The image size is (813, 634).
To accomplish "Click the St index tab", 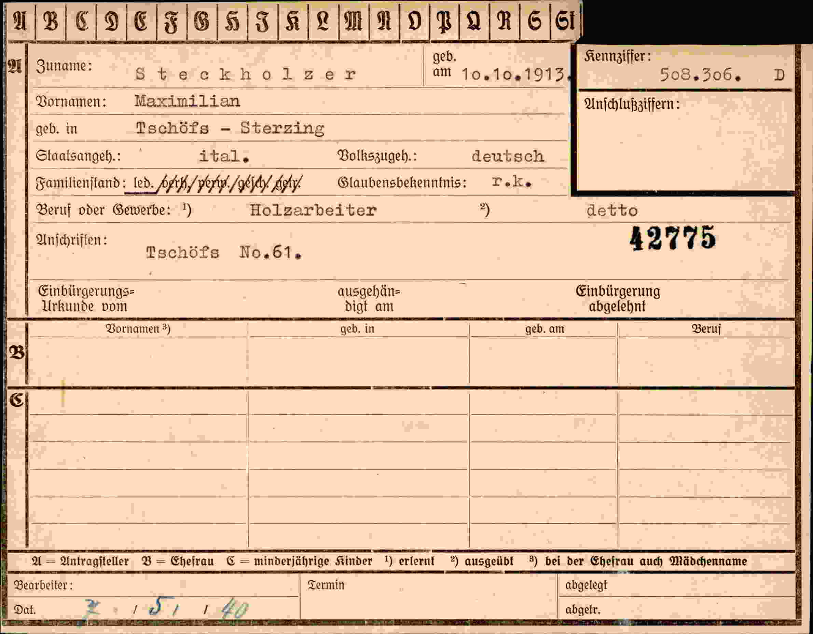I will pos(565,21).
